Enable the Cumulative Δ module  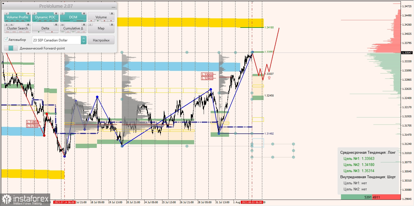pyautogui.click(x=73, y=28)
